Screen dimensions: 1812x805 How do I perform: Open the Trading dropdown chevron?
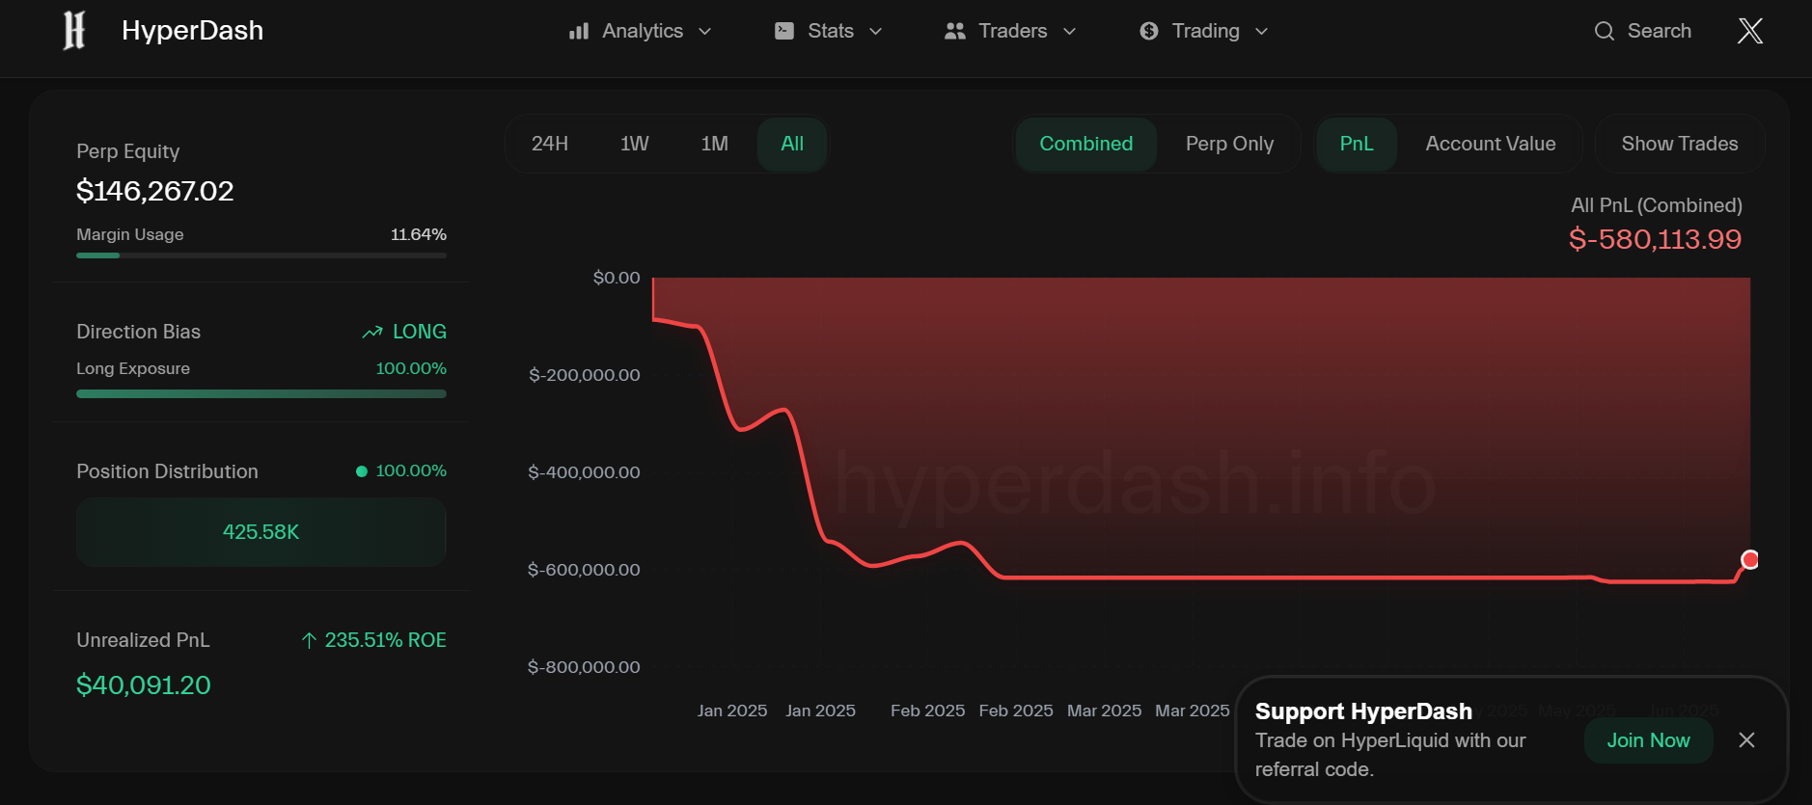pyautogui.click(x=1262, y=32)
